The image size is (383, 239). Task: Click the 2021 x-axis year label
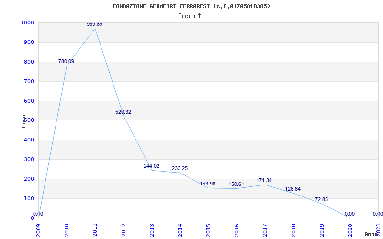[378, 230]
